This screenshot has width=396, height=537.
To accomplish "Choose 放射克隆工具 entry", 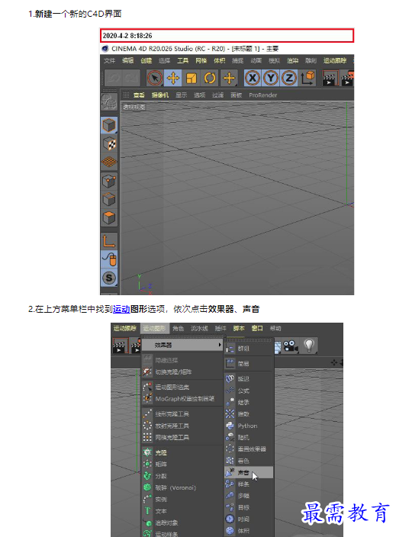I will coord(182,426).
